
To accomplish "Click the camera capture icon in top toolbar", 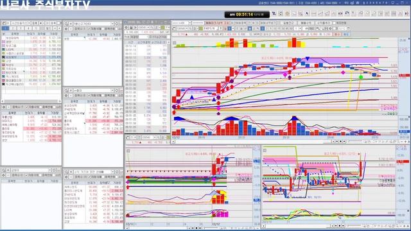I will coord(340,13).
